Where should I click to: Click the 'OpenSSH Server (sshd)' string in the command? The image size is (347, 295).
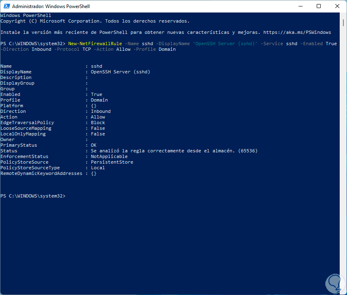point(225,44)
